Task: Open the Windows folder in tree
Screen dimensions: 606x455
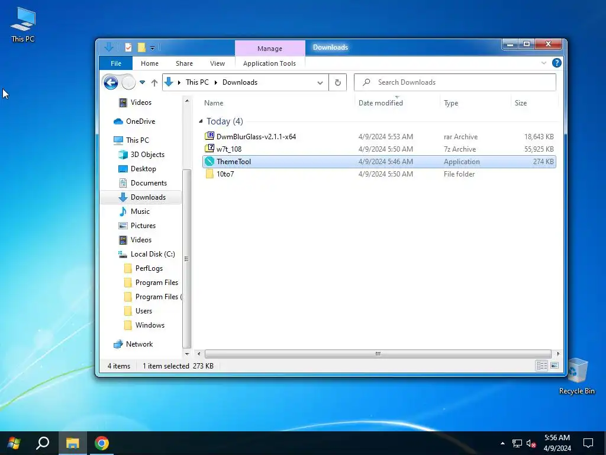Action: (150, 325)
